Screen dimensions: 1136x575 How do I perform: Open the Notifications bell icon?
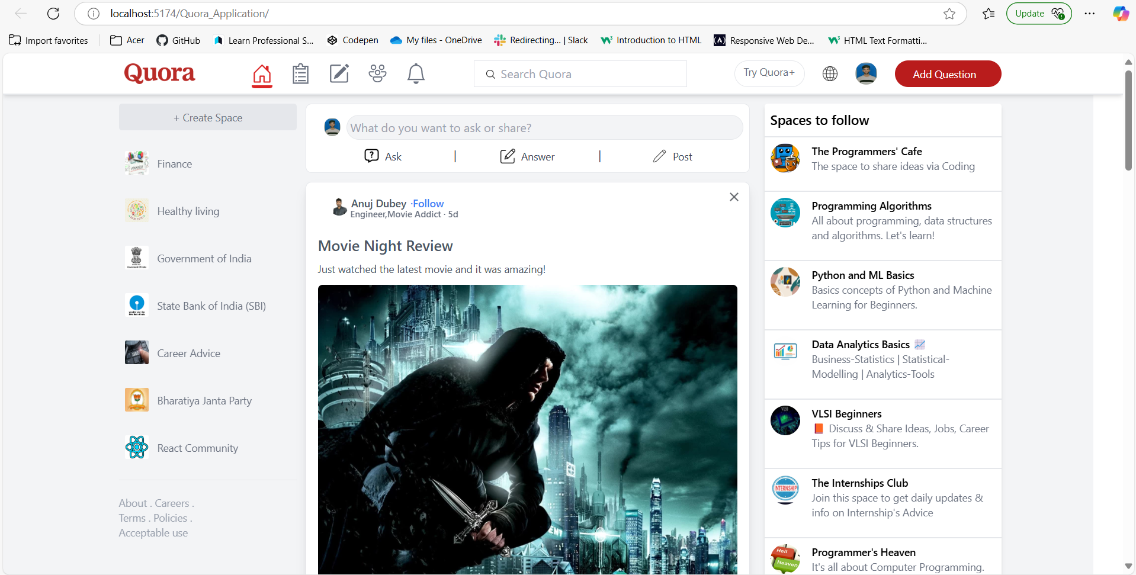click(416, 73)
